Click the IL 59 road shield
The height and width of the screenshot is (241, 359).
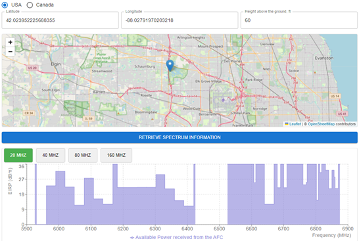click(89, 118)
